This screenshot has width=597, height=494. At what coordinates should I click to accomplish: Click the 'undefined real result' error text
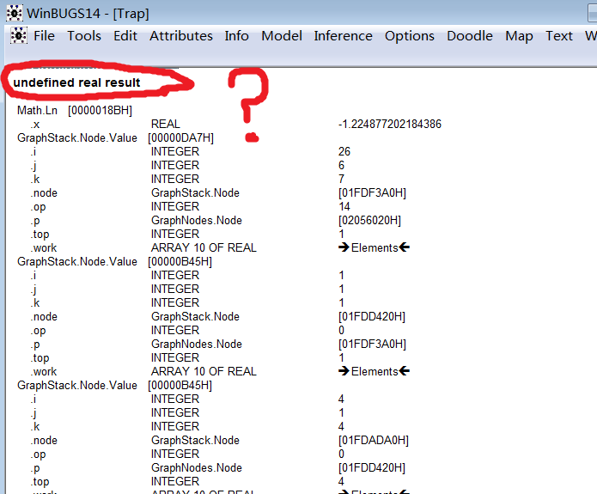point(76,82)
